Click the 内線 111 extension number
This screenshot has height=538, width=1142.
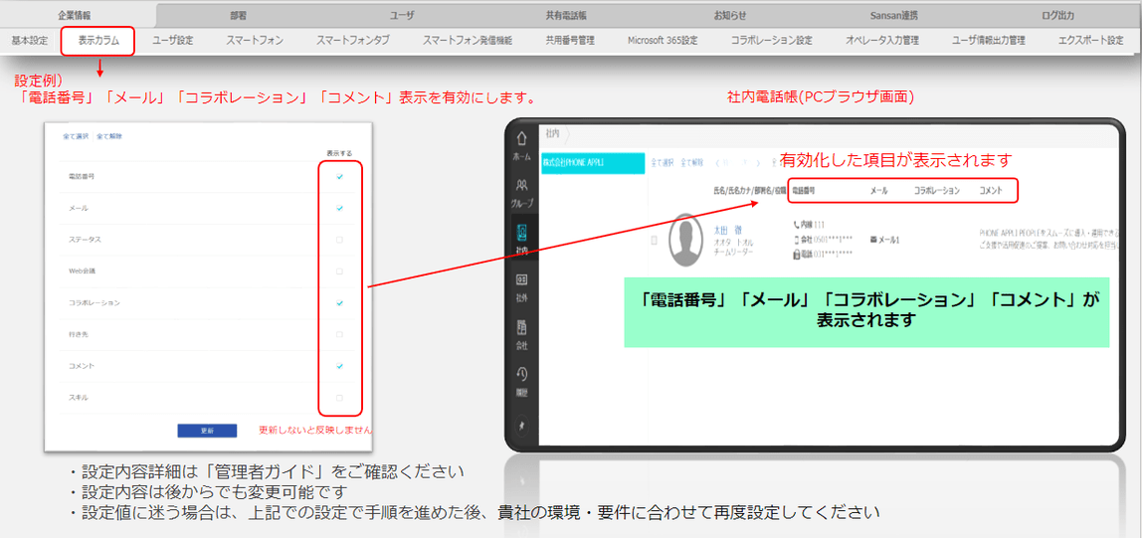pos(812,224)
